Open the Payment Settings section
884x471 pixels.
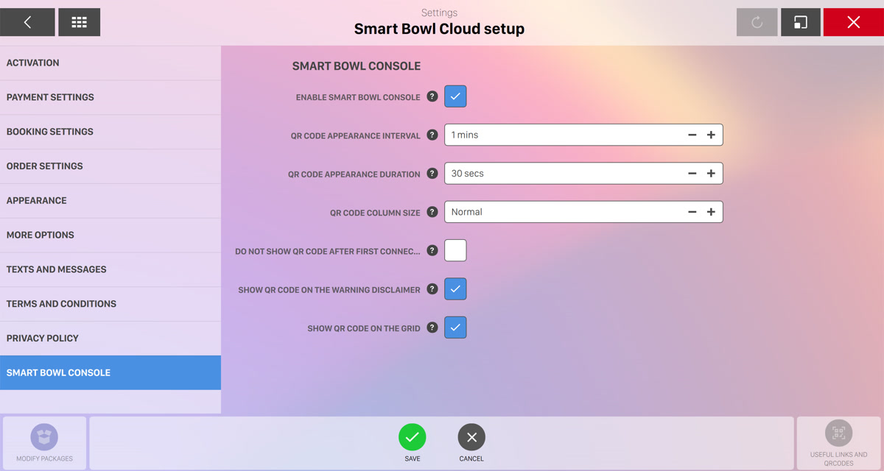click(x=110, y=97)
